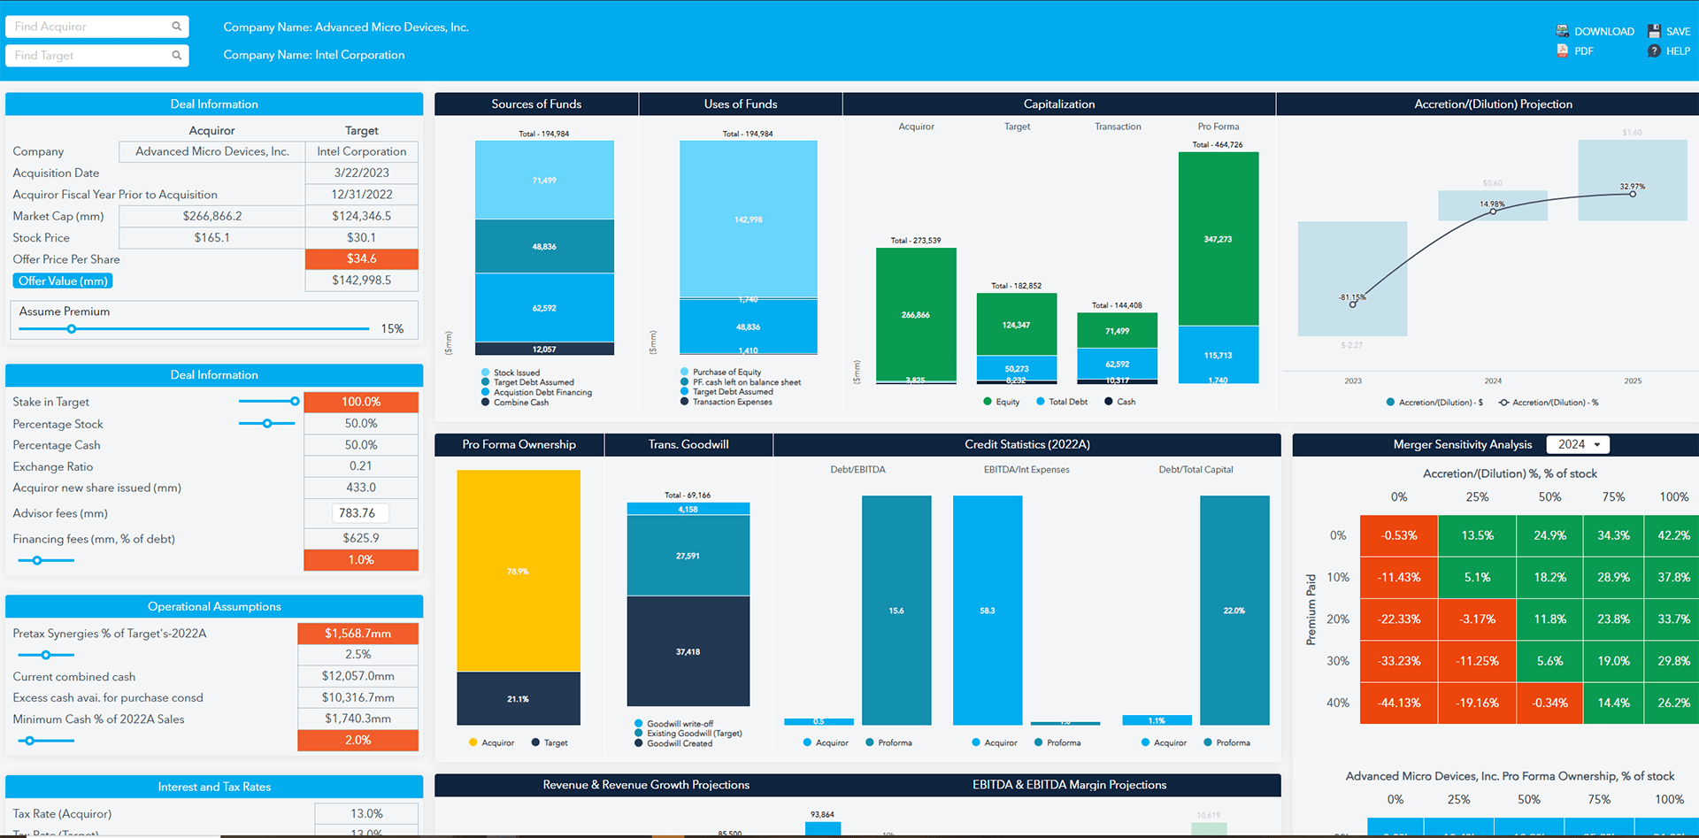
Task: Toggle Goodwill Created legend marker
Action: point(639,742)
